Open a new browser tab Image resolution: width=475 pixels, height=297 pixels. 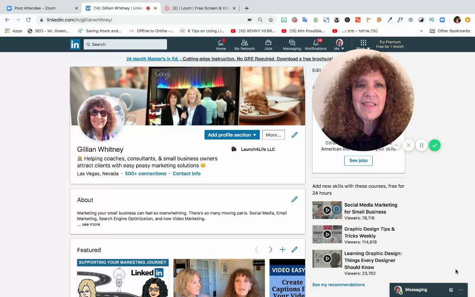coord(247,8)
